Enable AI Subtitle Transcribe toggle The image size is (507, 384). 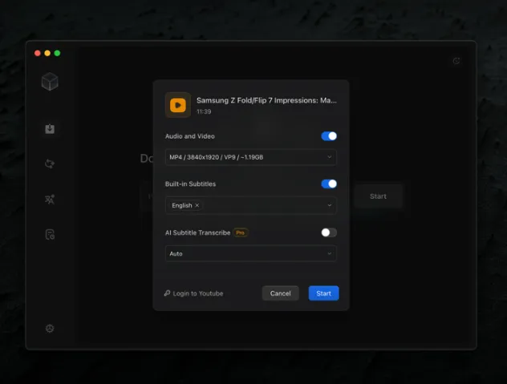click(329, 232)
